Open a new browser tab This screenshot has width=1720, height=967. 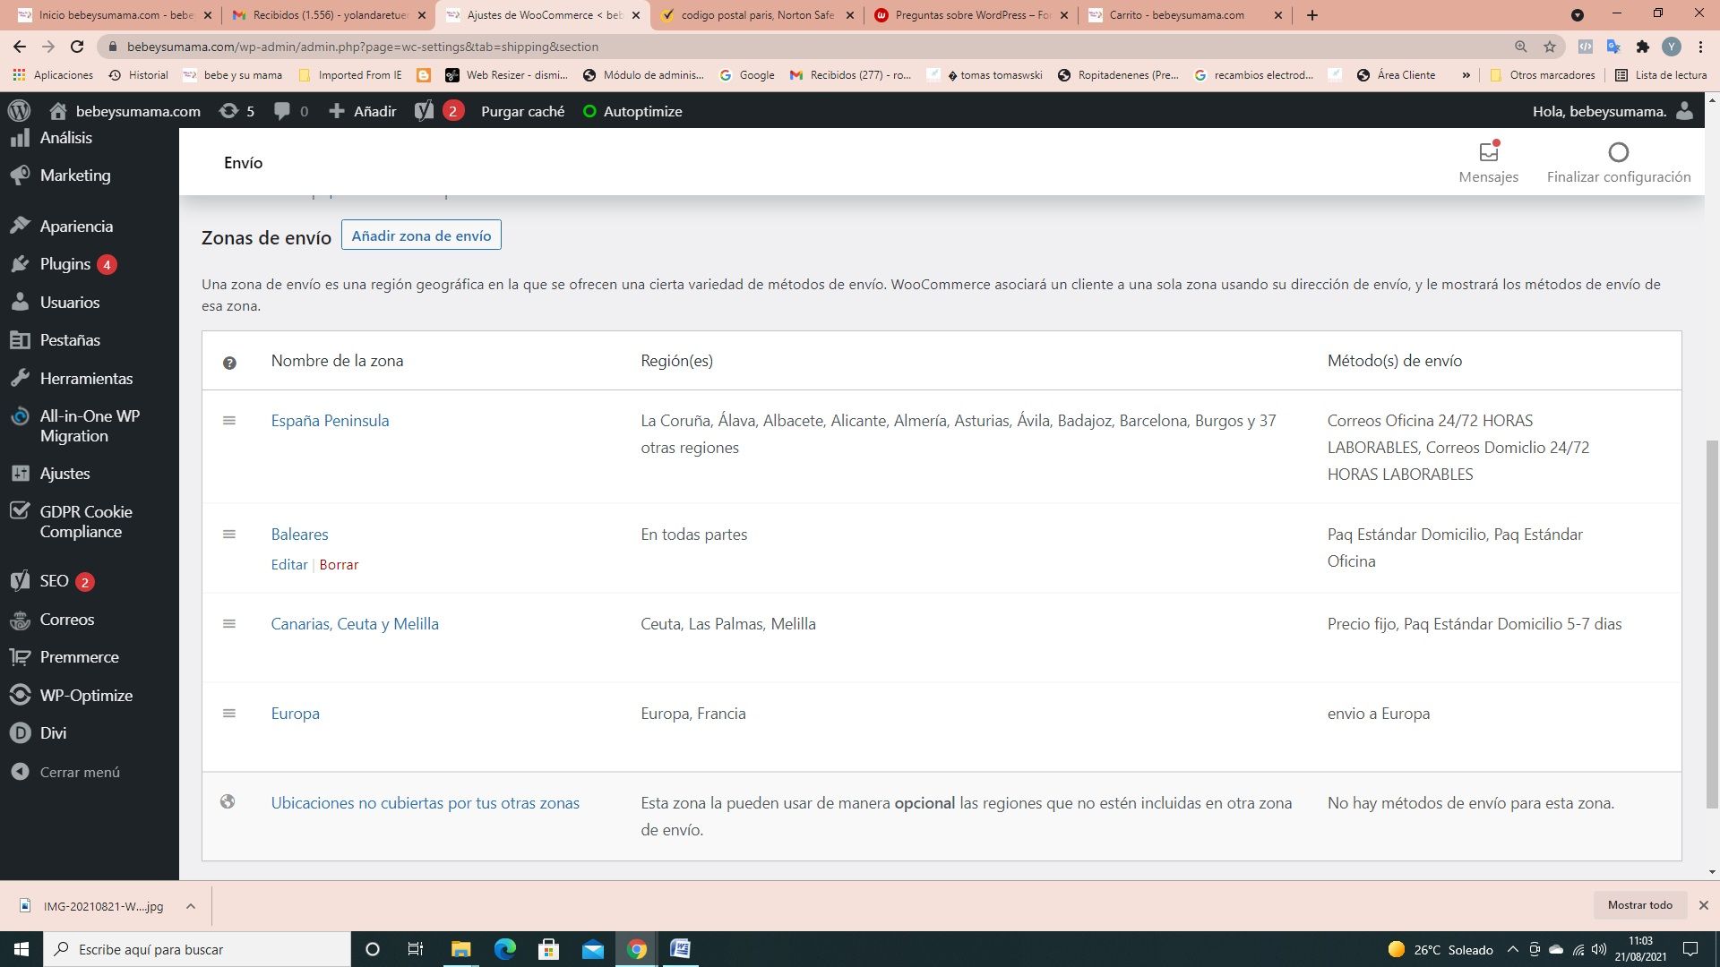tap(1312, 15)
